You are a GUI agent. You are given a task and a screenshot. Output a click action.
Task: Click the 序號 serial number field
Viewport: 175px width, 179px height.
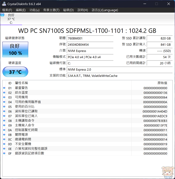point(93,44)
